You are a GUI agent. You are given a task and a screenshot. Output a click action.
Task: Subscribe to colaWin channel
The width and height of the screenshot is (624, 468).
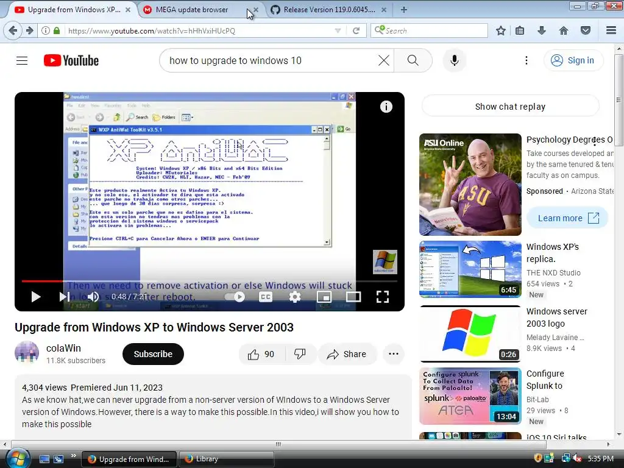click(x=153, y=354)
